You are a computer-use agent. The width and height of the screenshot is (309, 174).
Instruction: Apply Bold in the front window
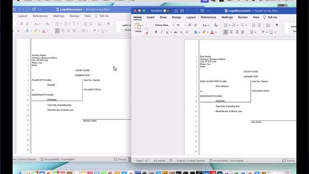tap(156, 32)
